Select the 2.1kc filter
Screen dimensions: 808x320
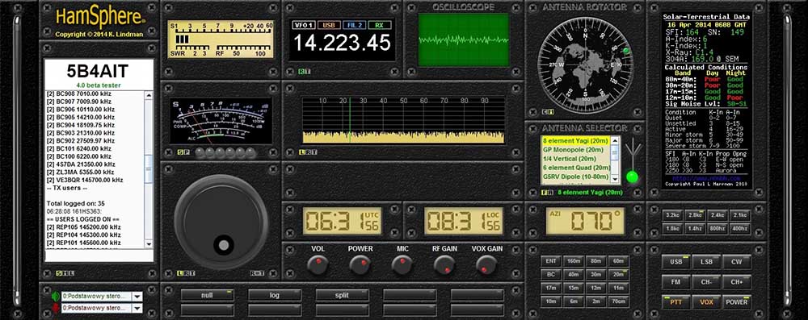740,215
